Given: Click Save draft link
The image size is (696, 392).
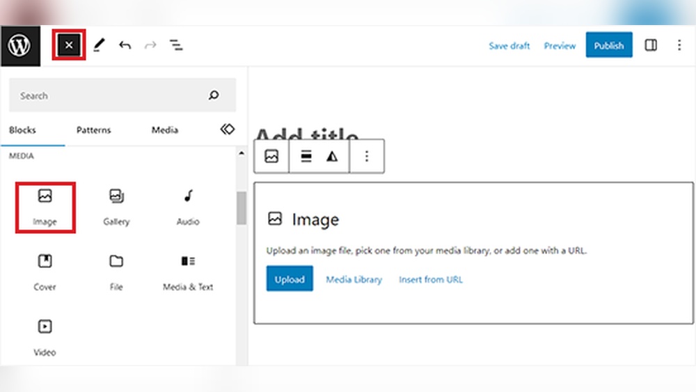Looking at the screenshot, I should click(x=509, y=46).
